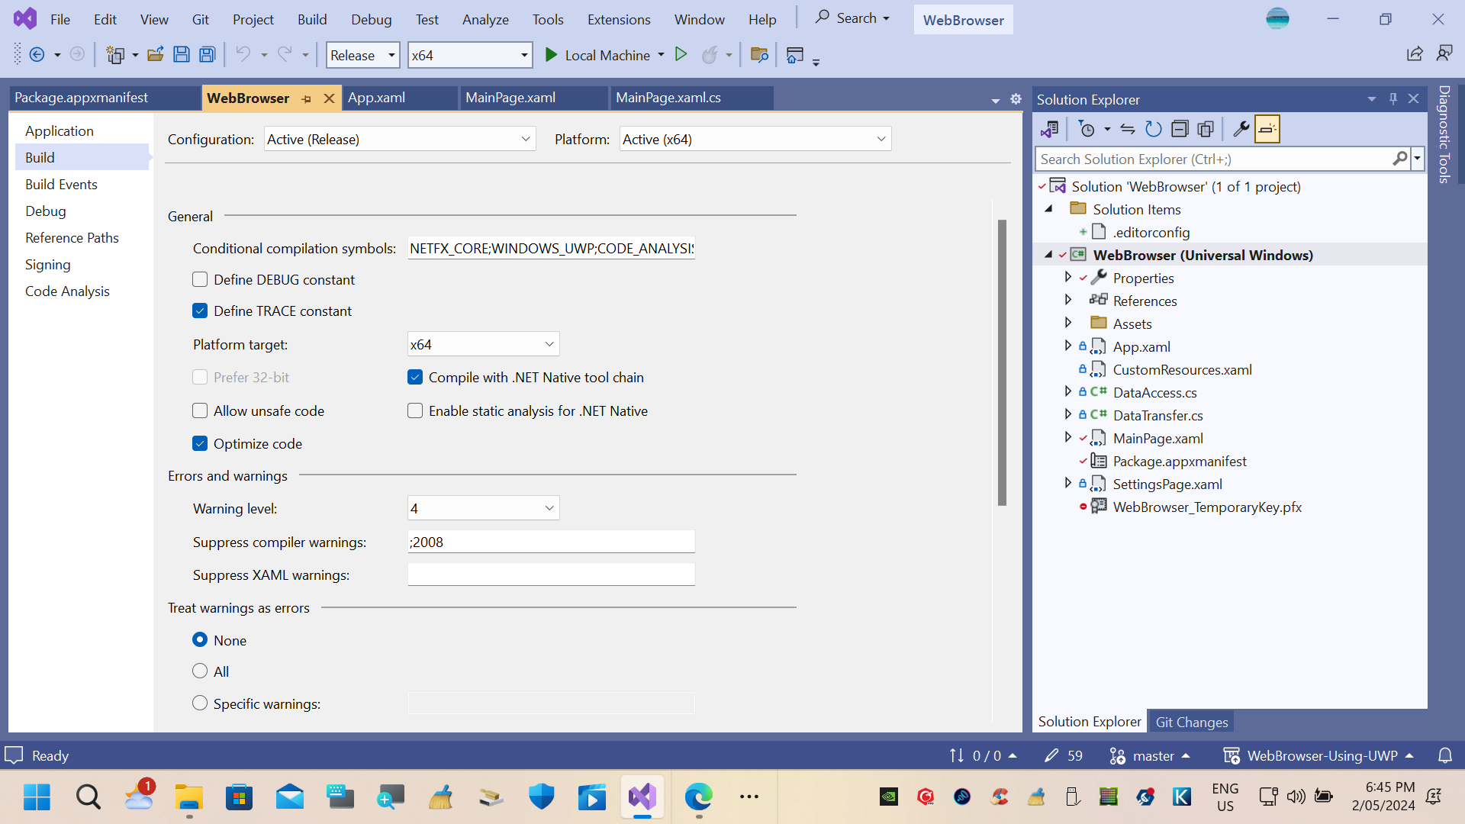Click the Navigate Backward arrow icon

[36, 54]
